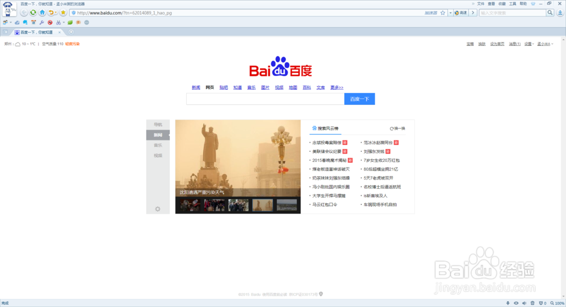
Task: Click the 加速器 link in address bar
Action: point(431,12)
